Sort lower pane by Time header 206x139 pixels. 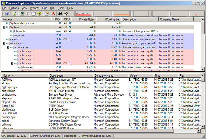(x=165, y=76)
